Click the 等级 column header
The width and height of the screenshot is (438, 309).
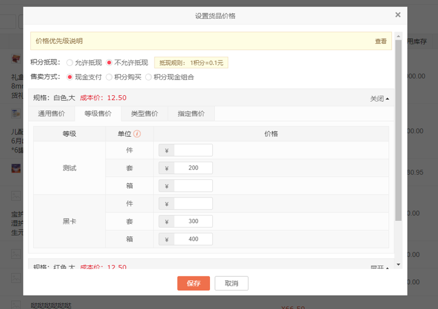(x=69, y=134)
